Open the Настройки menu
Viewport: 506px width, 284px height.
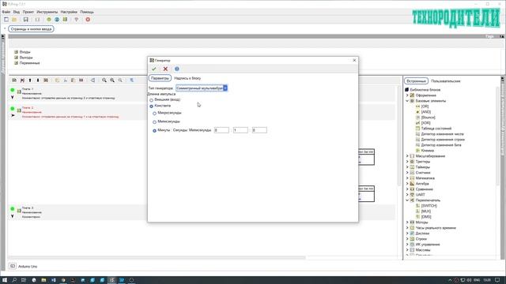click(69, 12)
